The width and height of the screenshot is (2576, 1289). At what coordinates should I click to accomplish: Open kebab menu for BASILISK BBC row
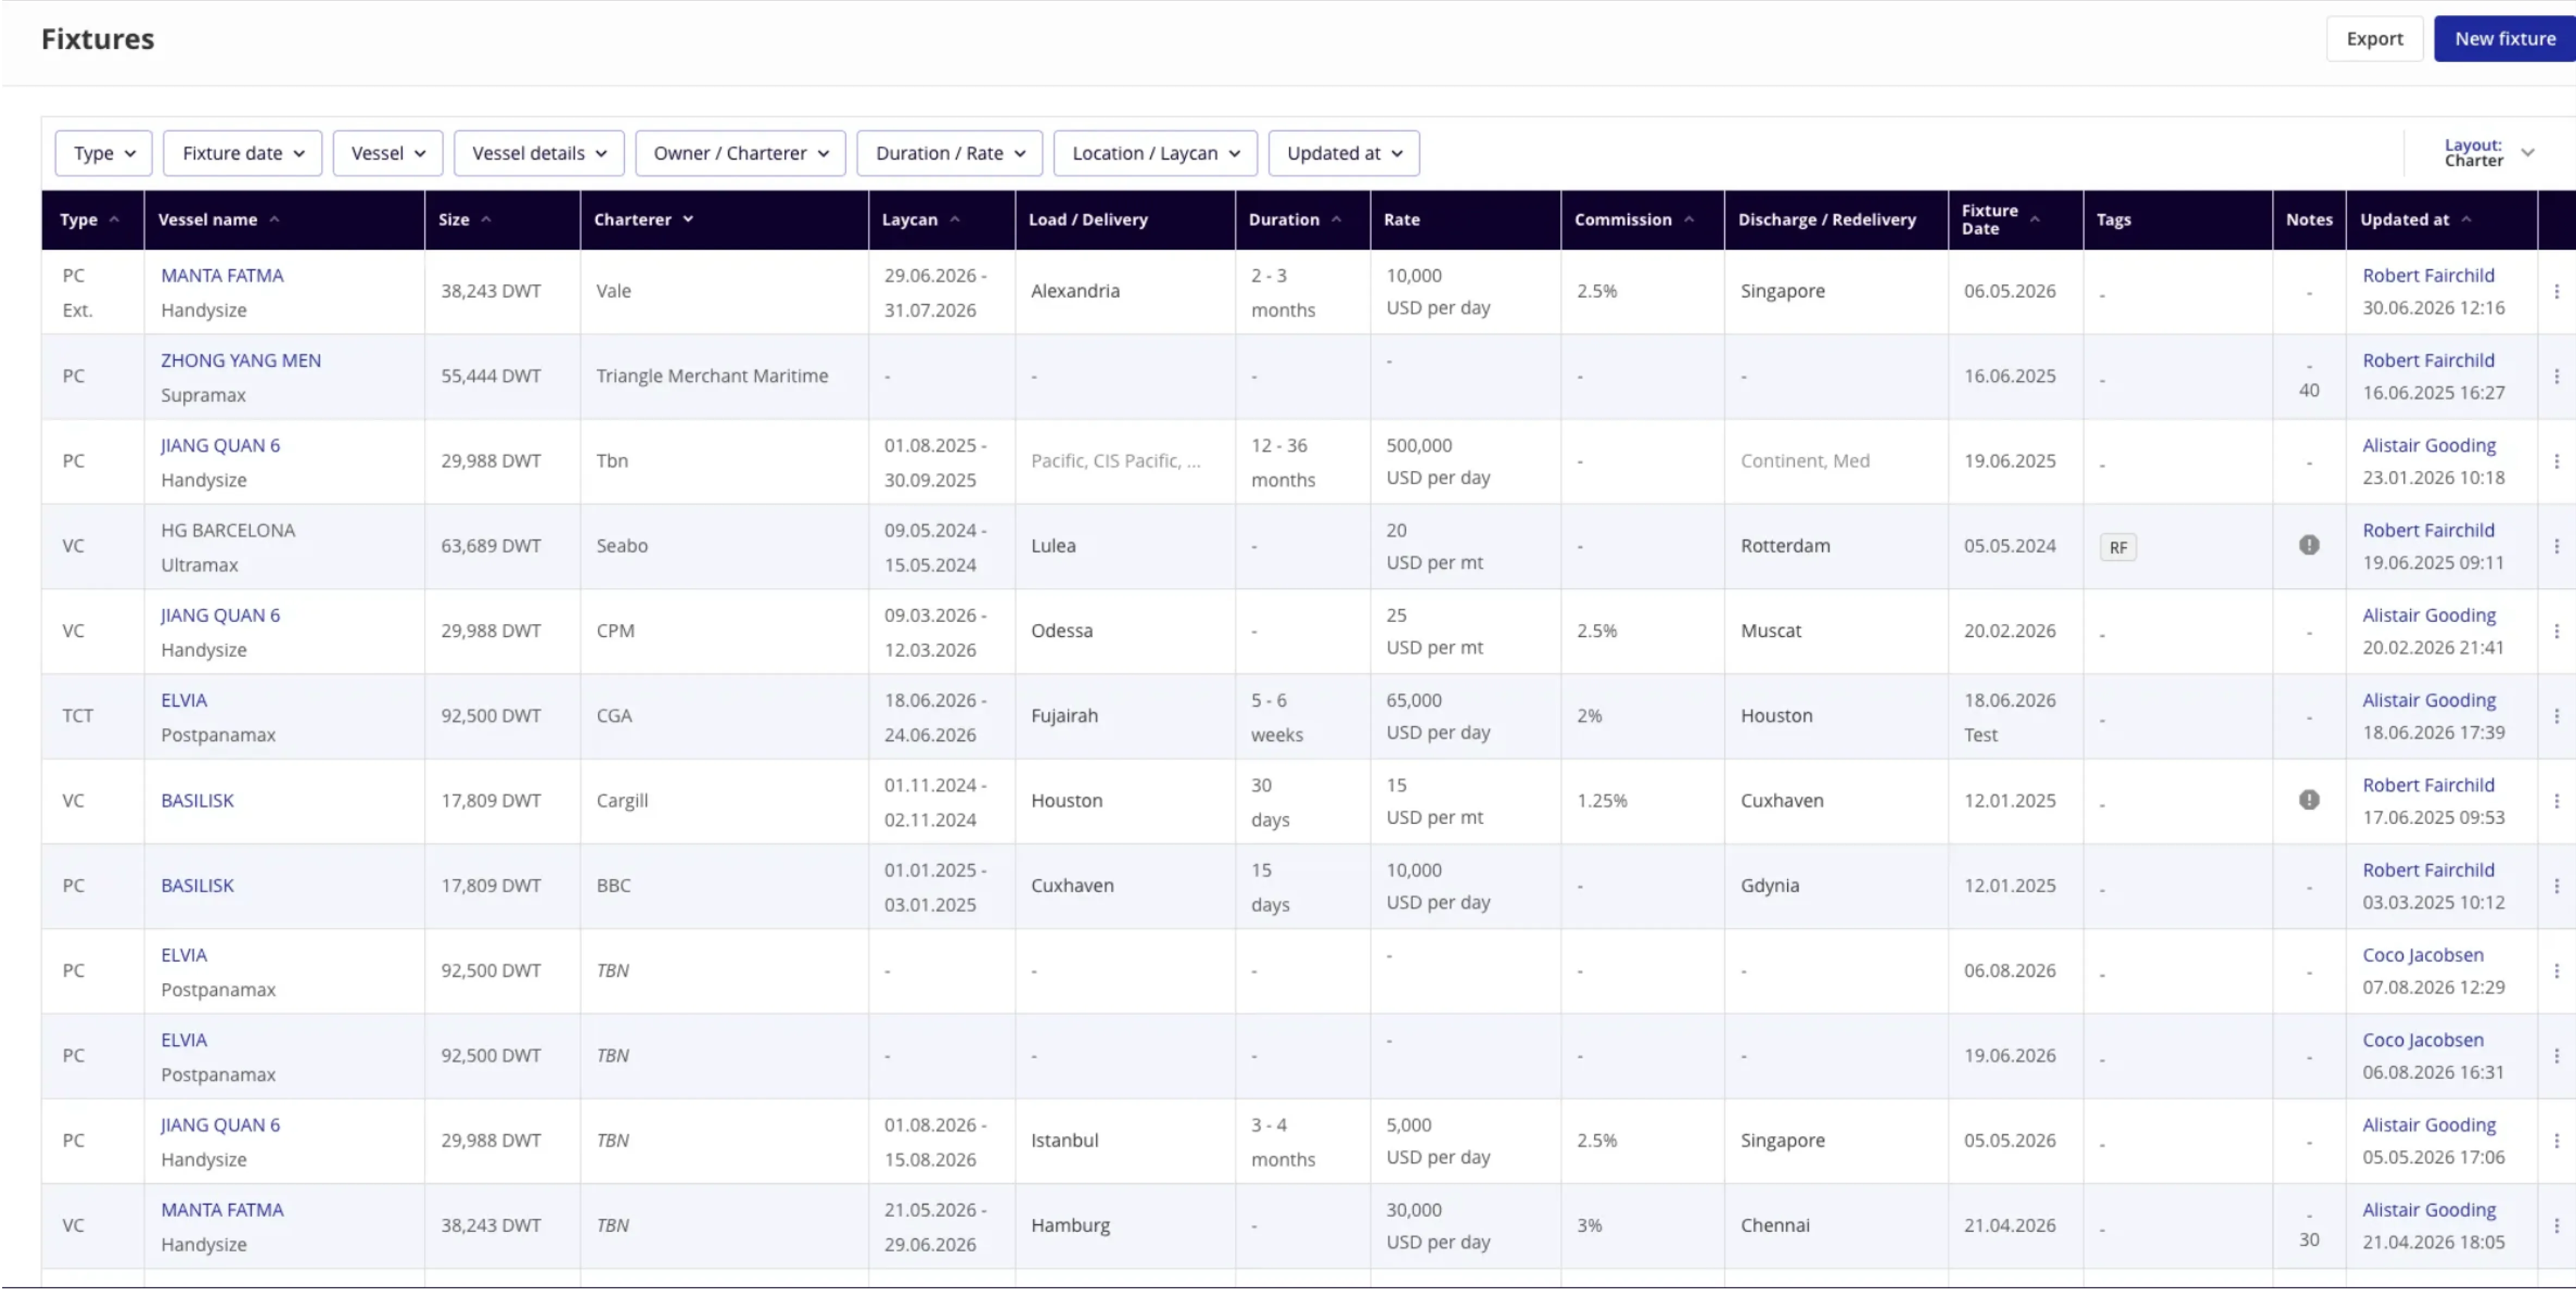tap(2556, 887)
